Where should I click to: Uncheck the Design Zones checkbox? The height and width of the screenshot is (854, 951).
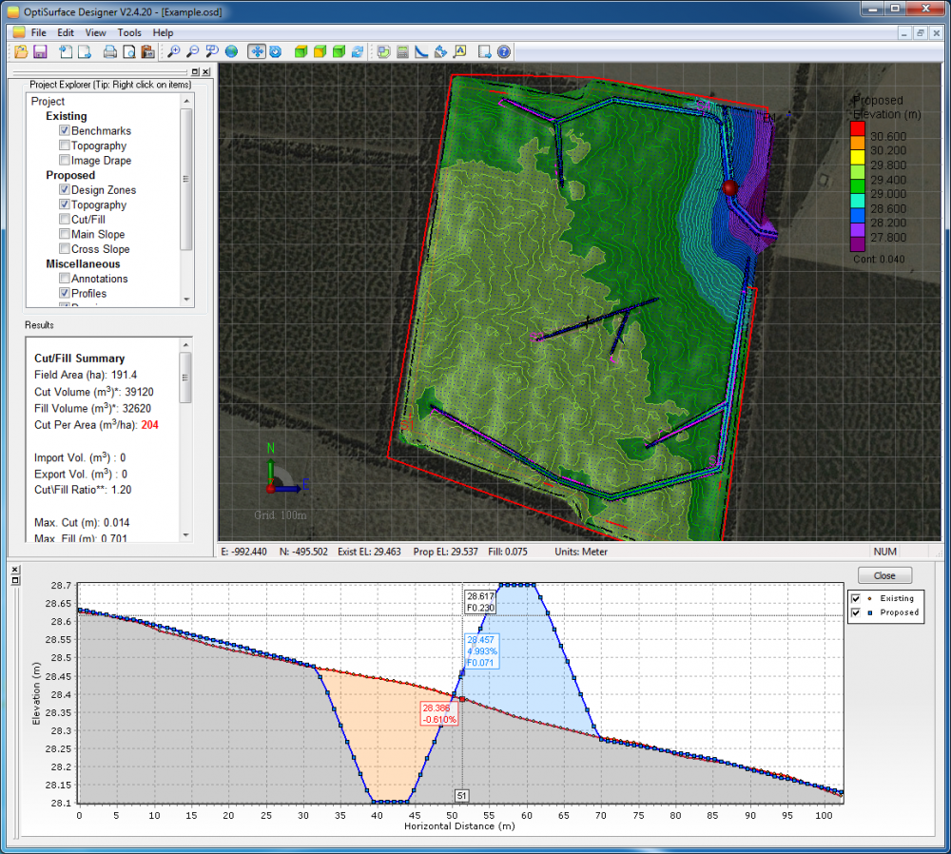[65, 189]
